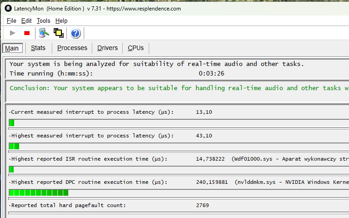This screenshot has width=349, height=218.
Task: Open the Help menu
Action: 61,20
